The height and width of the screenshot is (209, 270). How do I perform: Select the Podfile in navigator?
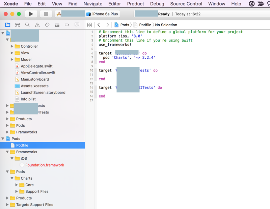[43, 145]
